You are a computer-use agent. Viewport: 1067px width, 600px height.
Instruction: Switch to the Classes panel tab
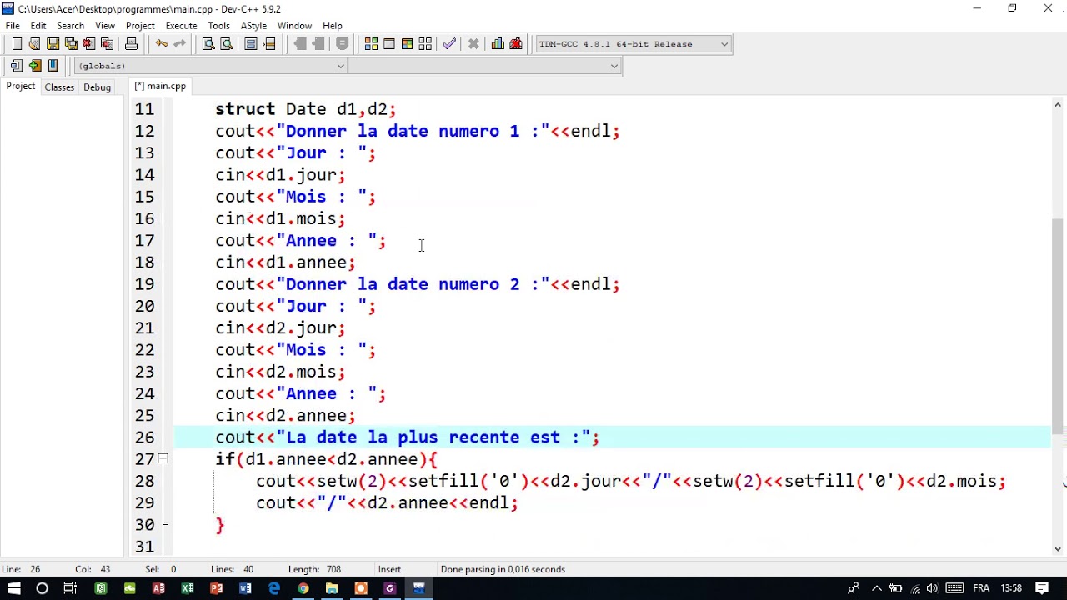tap(59, 87)
